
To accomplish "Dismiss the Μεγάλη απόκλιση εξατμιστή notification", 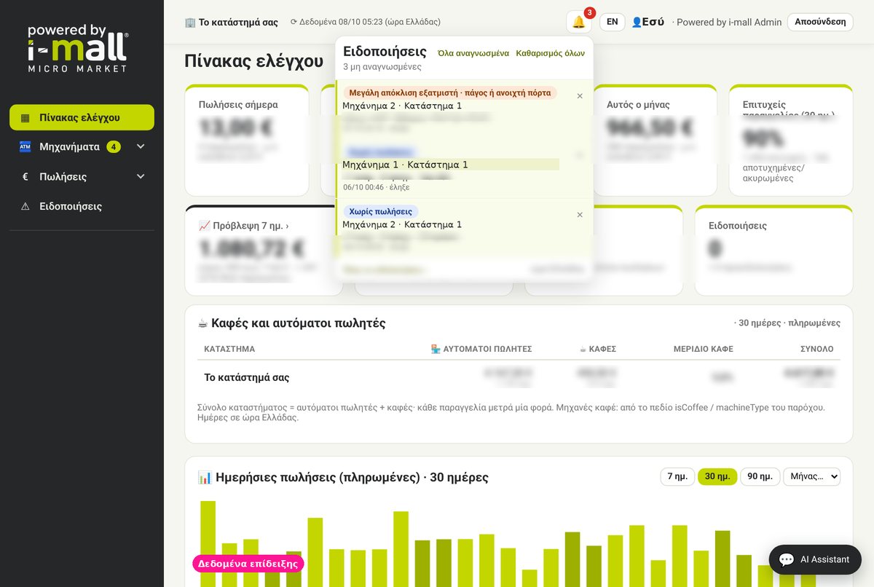I will 580,96.
